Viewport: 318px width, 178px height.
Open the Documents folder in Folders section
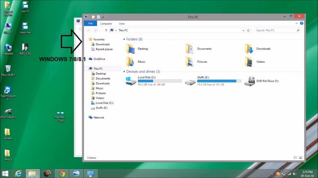tap(190, 49)
